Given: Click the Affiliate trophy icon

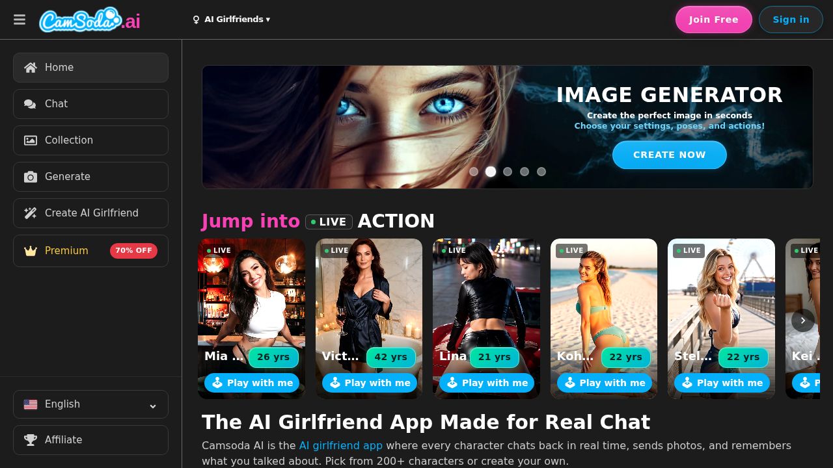Looking at the screenshot, I should 31,440.
